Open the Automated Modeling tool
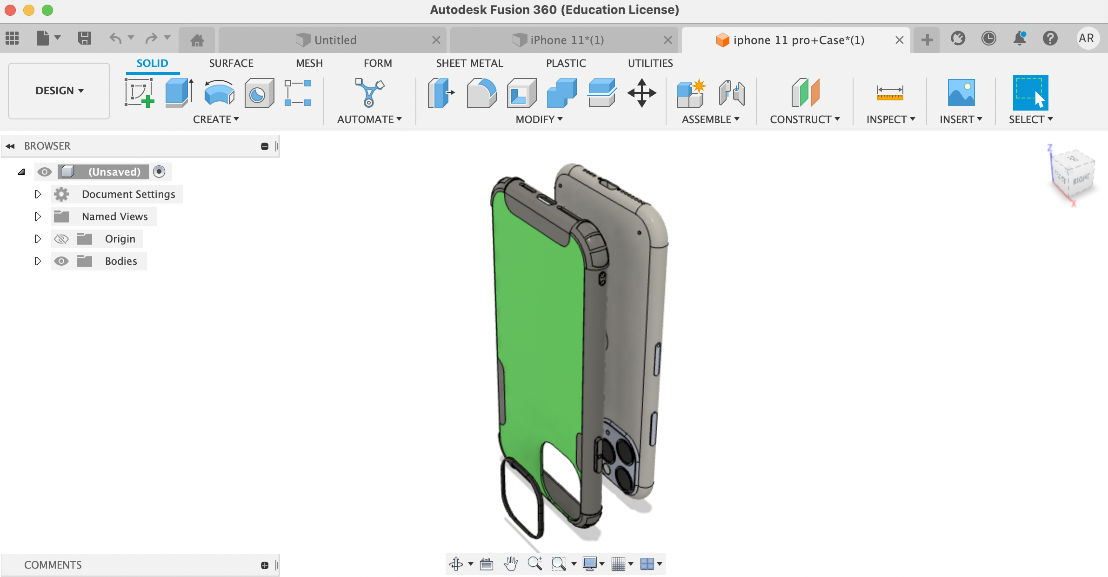The width and height of the screenshot is (1108, 577). coord(369,92)
